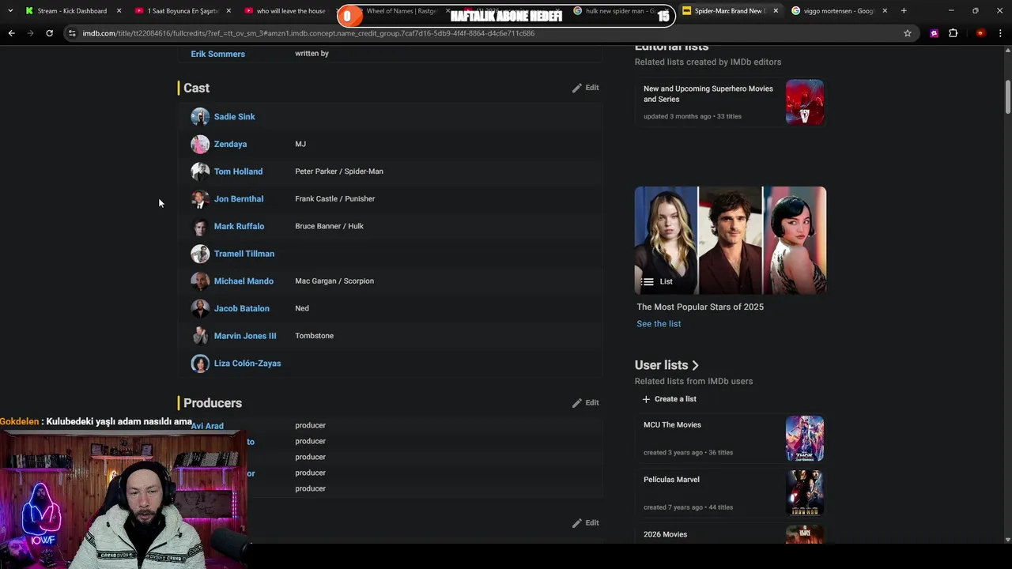Click the Create a list button

pos(669,399)
